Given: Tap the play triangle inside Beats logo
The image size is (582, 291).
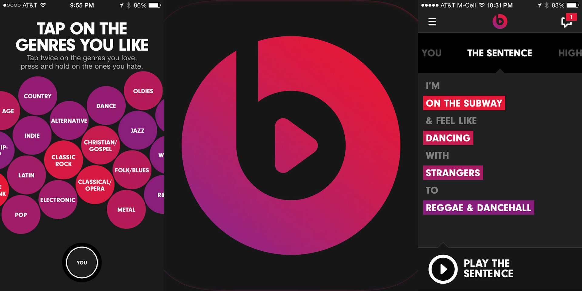Looking at the screenshot, I should [296, 145].
